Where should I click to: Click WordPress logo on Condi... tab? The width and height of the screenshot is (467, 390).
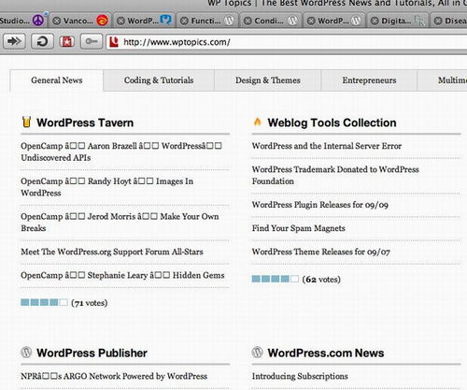(292, 21)
